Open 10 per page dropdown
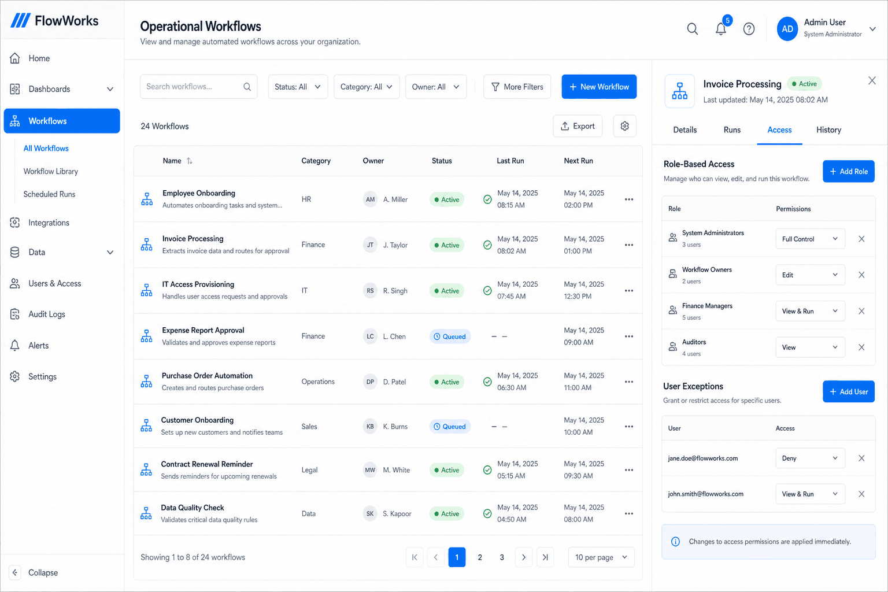The height and width of the screenshot is (592, 888). click(601, 557)
